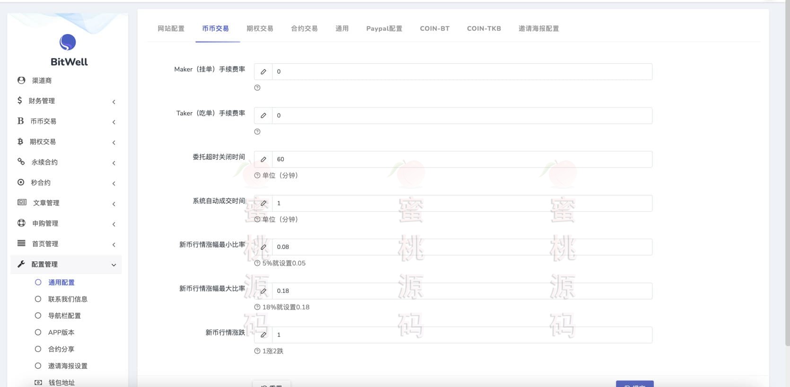Expand the 币币交易 sidebar chevron
The width and height of the screenshot is (790, 387).
[114, 122]
